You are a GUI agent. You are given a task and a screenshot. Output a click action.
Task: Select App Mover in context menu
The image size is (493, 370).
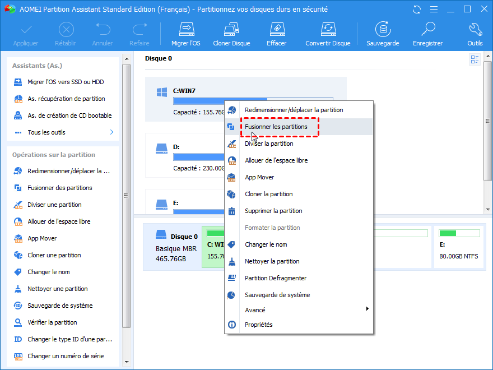point(299,178)
